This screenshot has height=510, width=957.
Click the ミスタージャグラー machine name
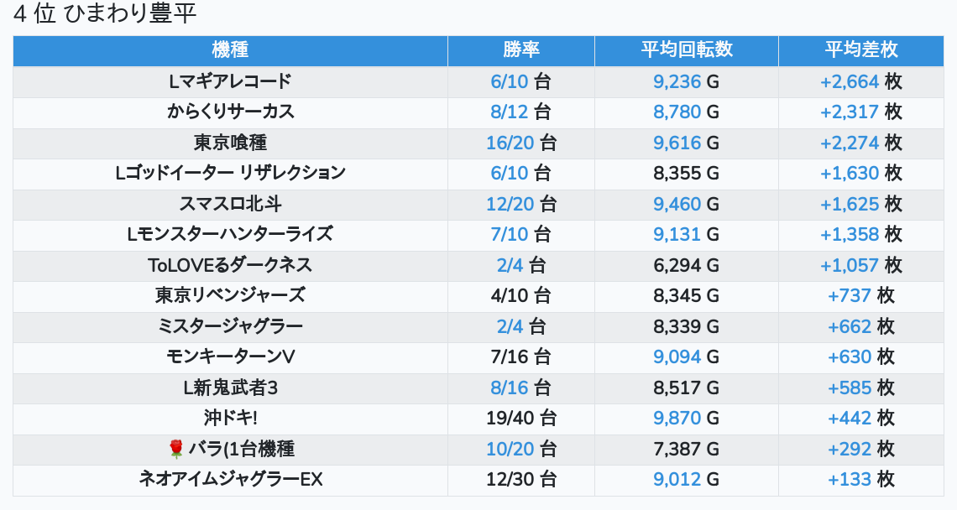pos(230,326)
